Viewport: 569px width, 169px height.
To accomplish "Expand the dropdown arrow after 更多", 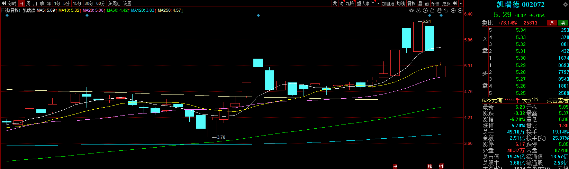I will 461,3.
